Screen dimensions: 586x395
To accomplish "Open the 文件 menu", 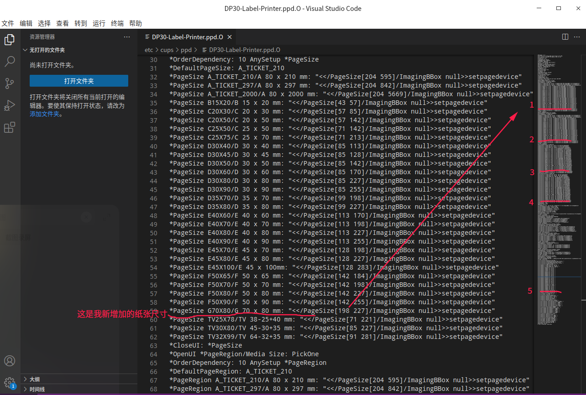I will [8, 23].
